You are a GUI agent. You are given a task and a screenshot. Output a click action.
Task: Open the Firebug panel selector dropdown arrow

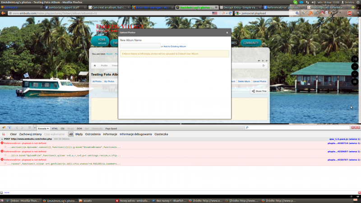pos(35,128)
